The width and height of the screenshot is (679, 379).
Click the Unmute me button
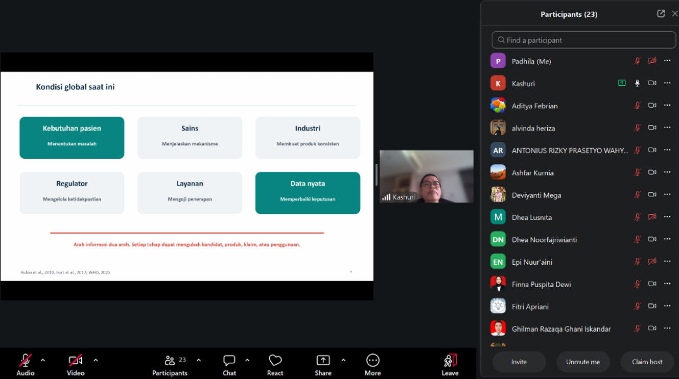point(583,362)
